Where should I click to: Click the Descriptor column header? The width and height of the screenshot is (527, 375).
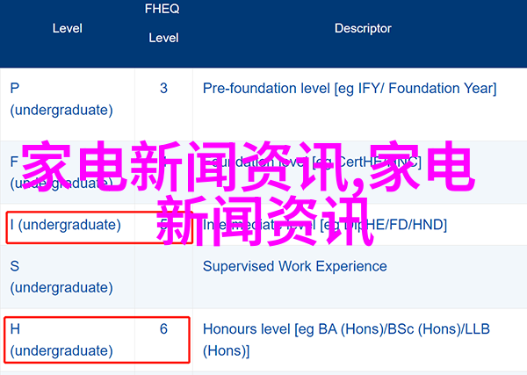(363, 29)
